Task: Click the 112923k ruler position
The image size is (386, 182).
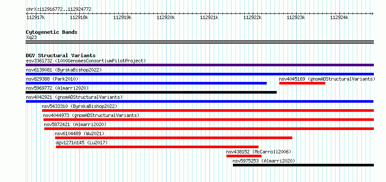Action: coord(296,17)
